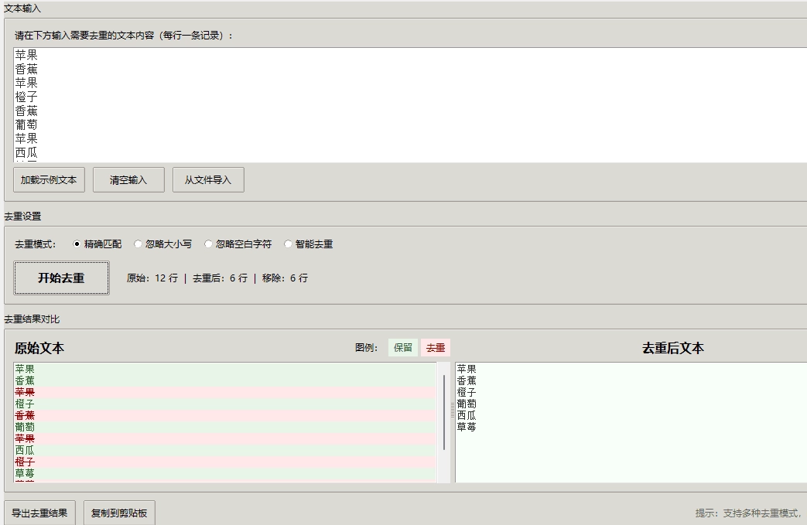
Task: Click the 加载示例文本 button
Action: coord(49,180)
